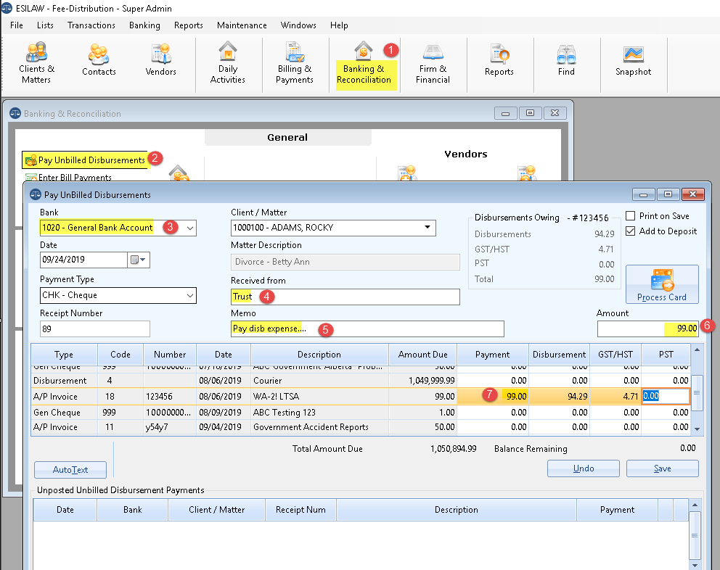720x570 pixels.
Task: Open the Reports menu in menu bar
Action: tap(188, 25)
